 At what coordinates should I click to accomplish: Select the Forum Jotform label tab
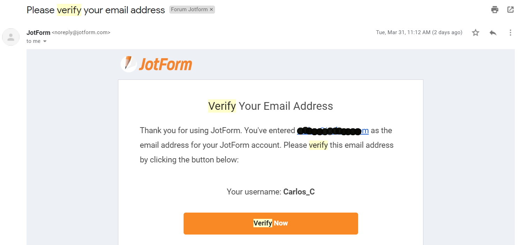point(188,9)
